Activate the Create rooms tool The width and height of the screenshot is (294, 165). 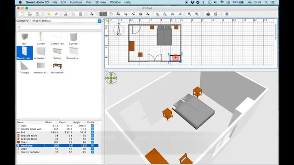click(125, 14)
